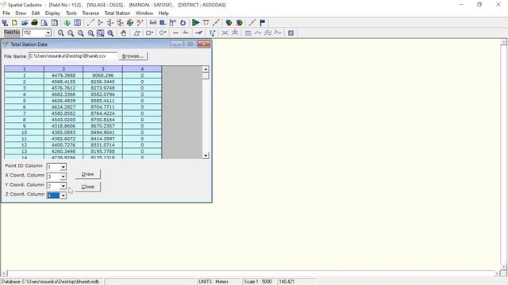Screen dimensions: 508x285
Task: Close the Total Station Data window
Action: [204, 44]
